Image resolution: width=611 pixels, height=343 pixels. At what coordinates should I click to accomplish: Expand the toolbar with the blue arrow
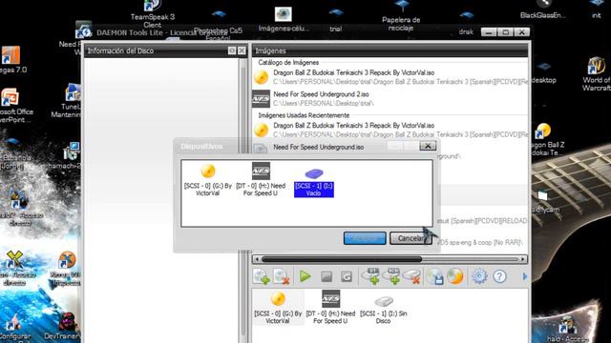pos(524,276)
